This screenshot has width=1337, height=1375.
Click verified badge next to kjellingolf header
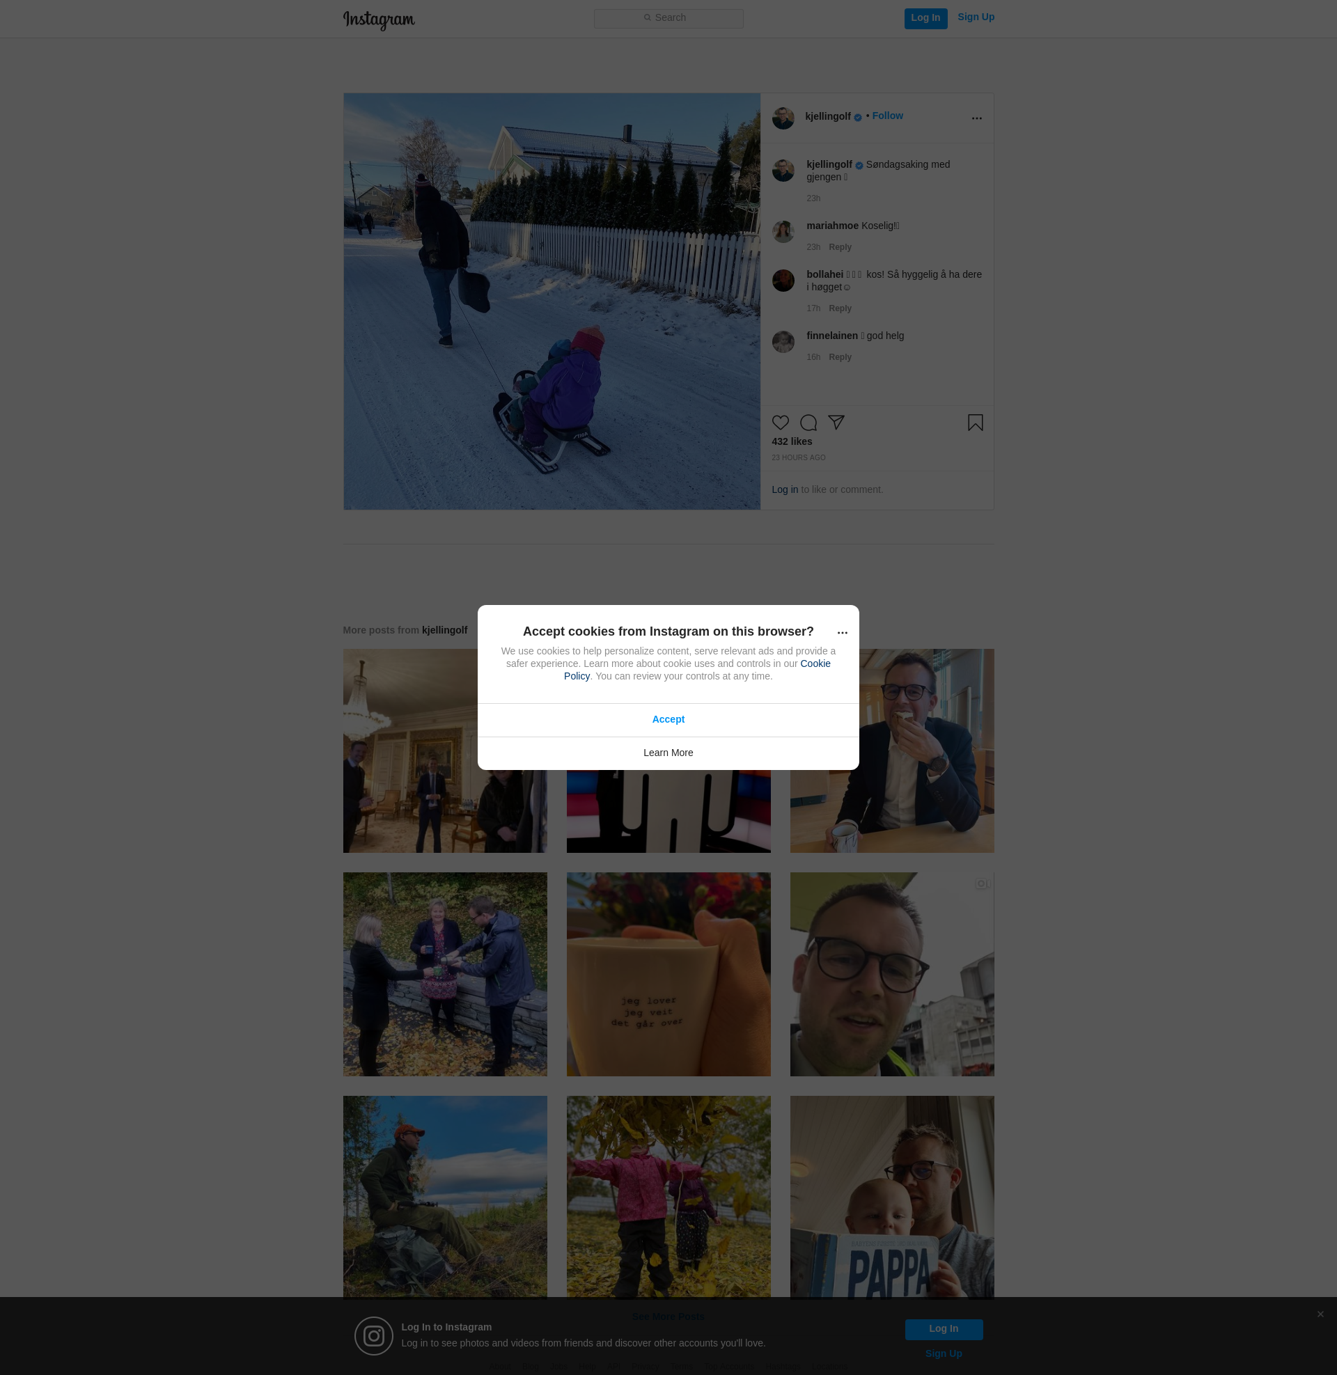[858, 118]
